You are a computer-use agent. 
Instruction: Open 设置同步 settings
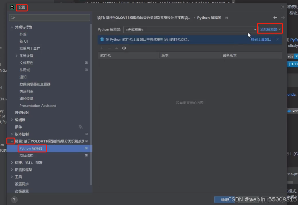click(22, 184)
